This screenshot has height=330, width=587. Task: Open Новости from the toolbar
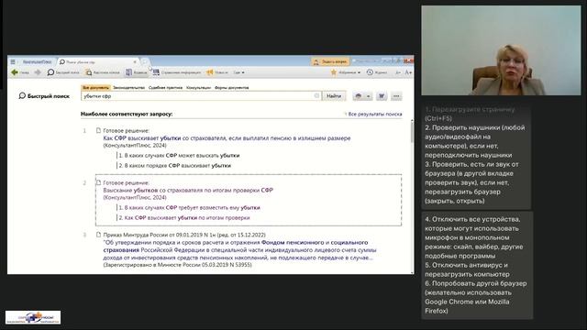pyautogui.click(x=217, y=72)
